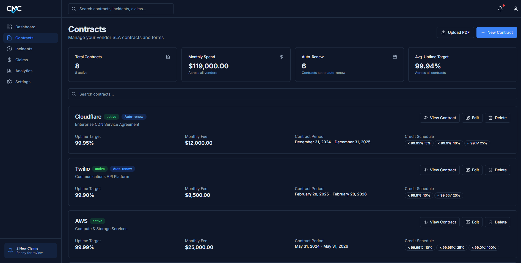521x263 pixels.
Task: Click the Total Contracts document icon
Action: (168, 57)
